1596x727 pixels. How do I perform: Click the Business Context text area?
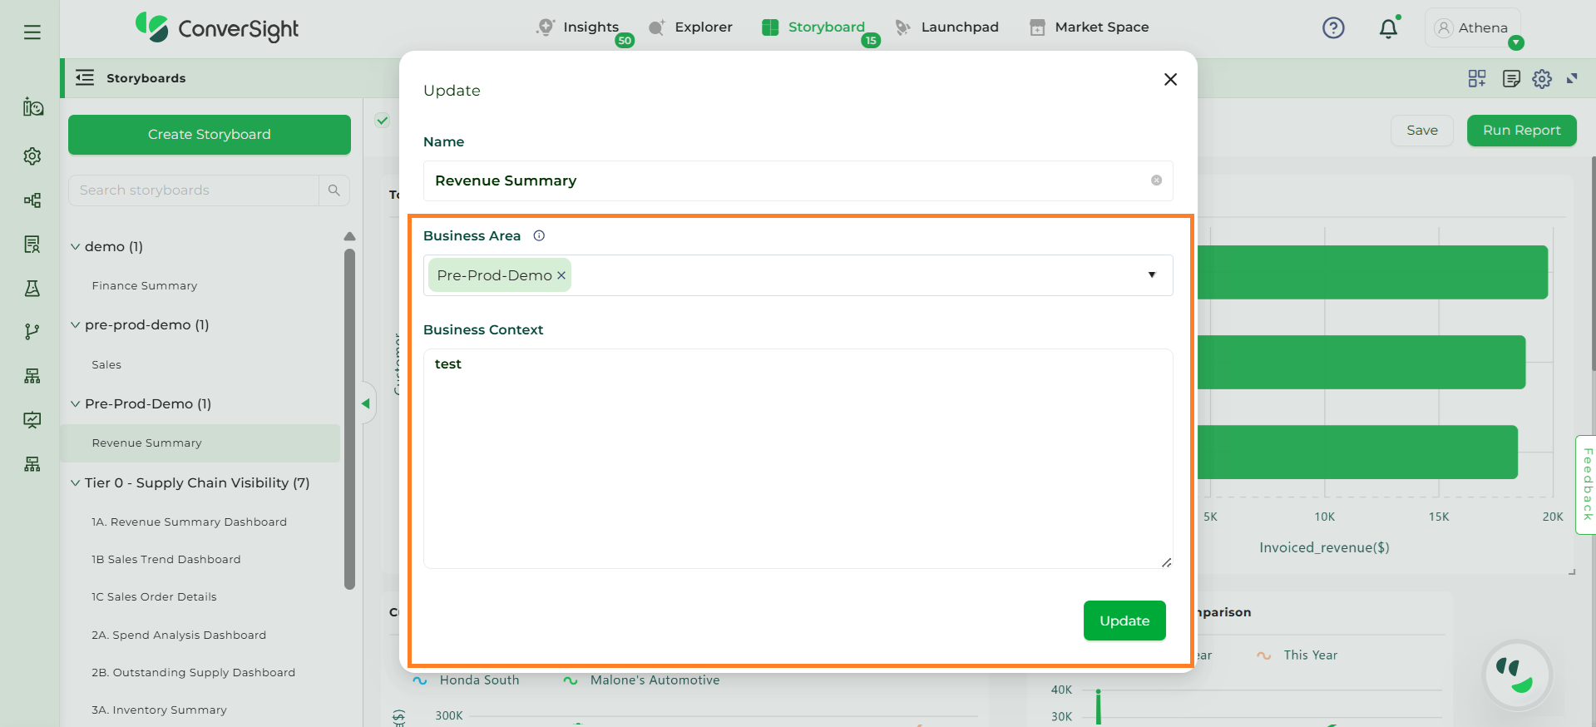798,458
